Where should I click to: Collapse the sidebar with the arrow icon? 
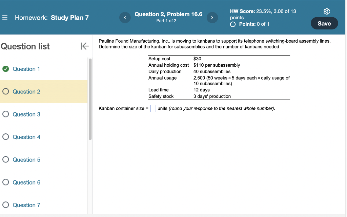click(84, 46)
